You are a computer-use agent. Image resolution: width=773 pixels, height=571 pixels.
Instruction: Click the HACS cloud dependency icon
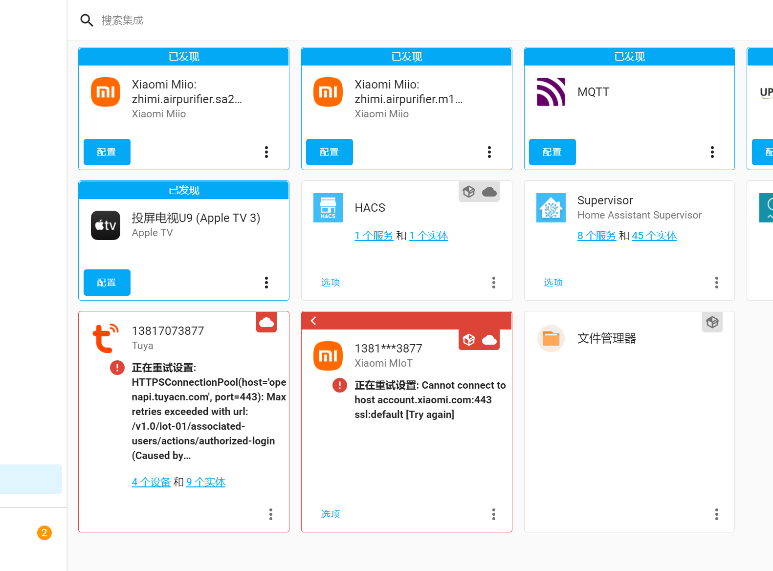[x=489, y=192]
